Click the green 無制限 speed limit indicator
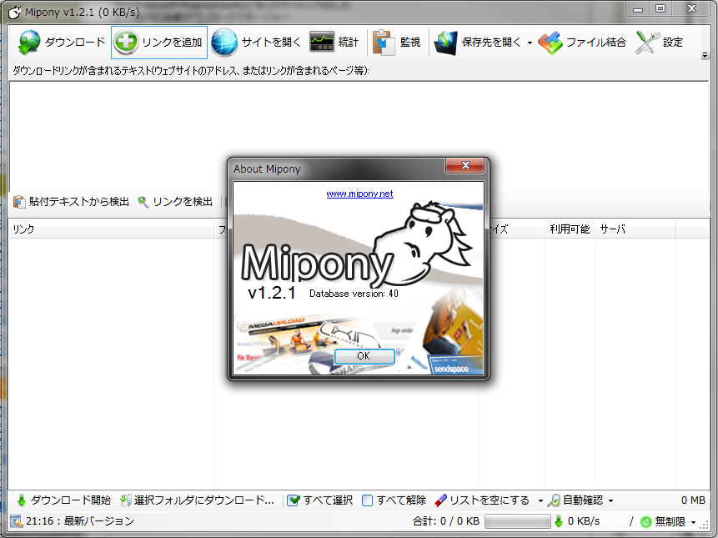This screenshot has height=538, width=718. coord(645,521)
